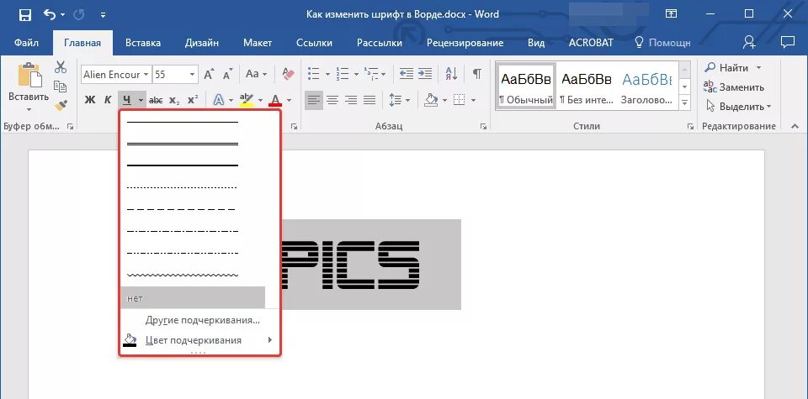This screenshot has width=808, height=399.
Task: Save the document with the floppy disk icon
Action: 24,15
